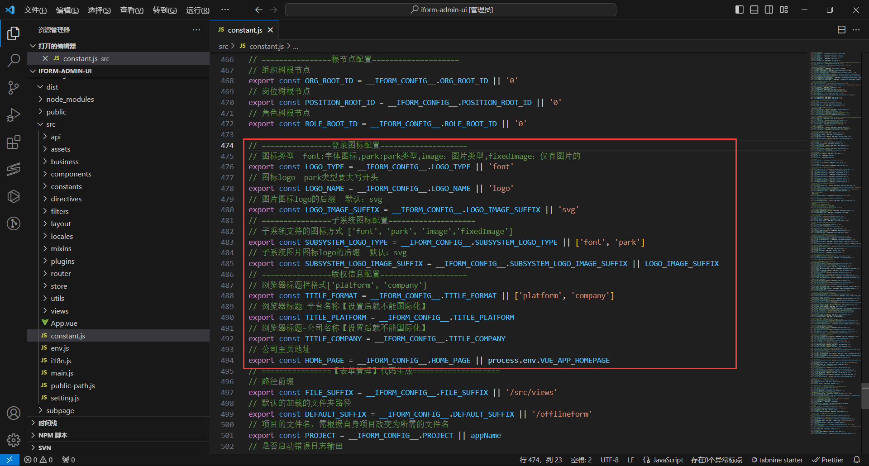Viewport: 869px width, 466px height.
Task: Open main.js in the file explorer
Action: pos(62,373)
